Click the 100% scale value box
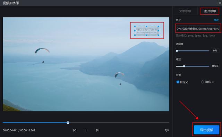Screen dimensions: 222x137 tap(215, 66)
